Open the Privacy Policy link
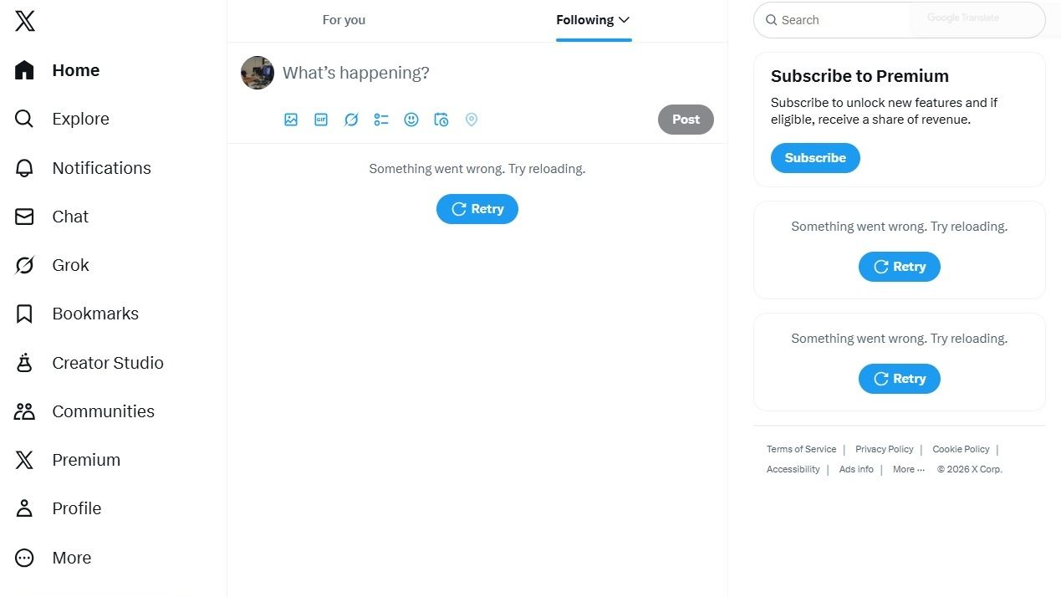This screenshot has height=597, width=1061. (884, 449)
